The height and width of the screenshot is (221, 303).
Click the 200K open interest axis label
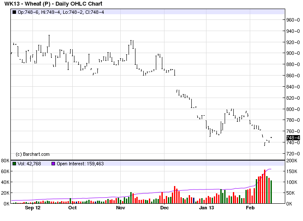292,161
